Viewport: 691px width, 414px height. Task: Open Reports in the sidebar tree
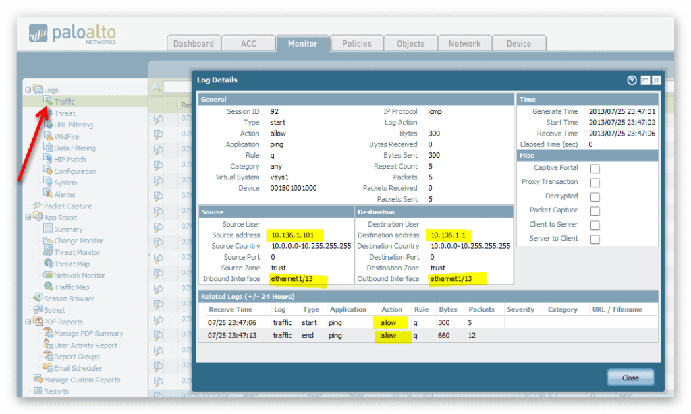coord(56,392)
